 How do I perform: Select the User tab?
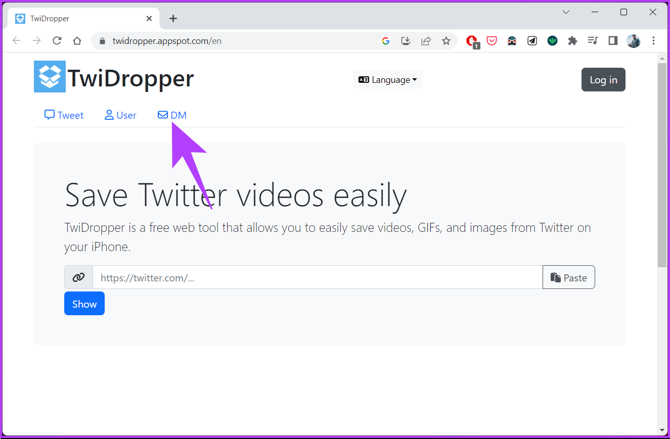tap(120, 115)
